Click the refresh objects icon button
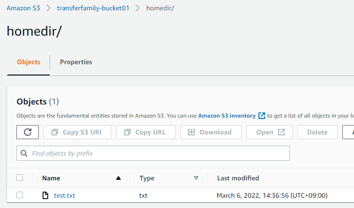 [x=28, y=132]
